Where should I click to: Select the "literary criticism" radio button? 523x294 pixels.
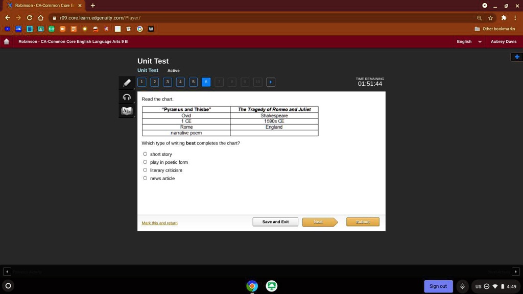pyautogui.click(x=145, y=170)
